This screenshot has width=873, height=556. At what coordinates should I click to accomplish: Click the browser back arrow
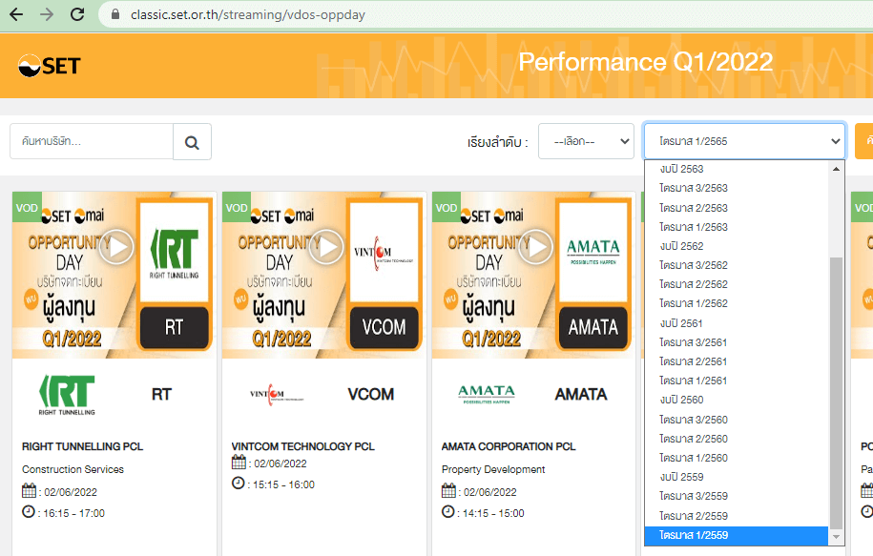19,15
